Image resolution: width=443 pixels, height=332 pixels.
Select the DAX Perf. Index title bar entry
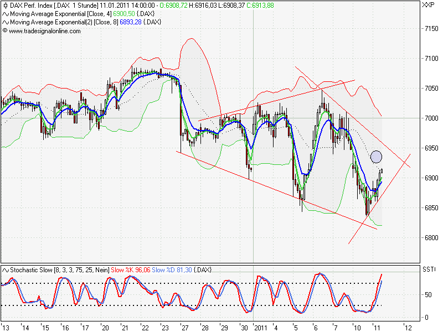(x=30, y=5)
